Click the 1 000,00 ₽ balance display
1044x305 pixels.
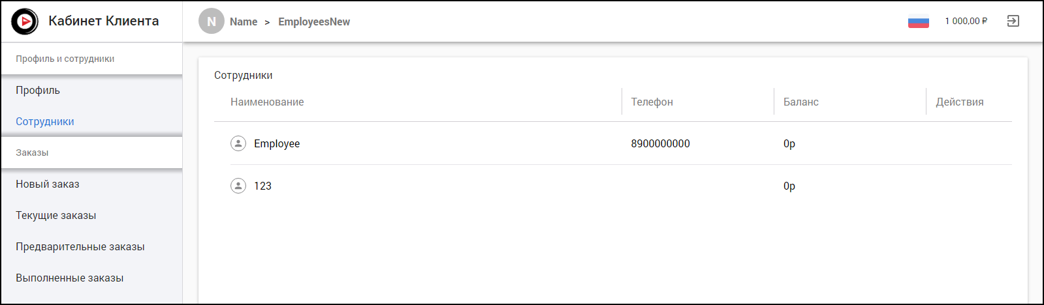pyautogui.click(x=966, y=22)
